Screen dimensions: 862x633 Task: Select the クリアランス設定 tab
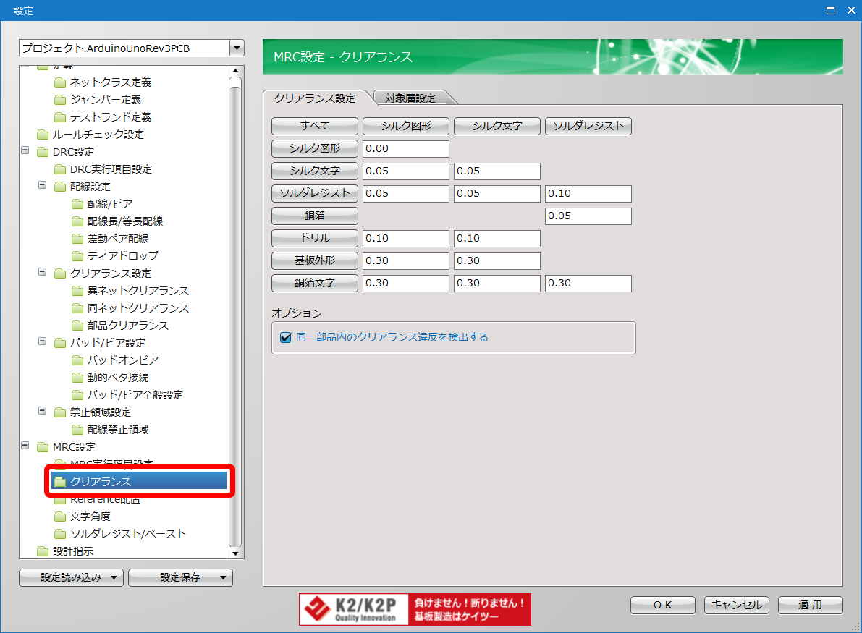[x=315, y=98]
